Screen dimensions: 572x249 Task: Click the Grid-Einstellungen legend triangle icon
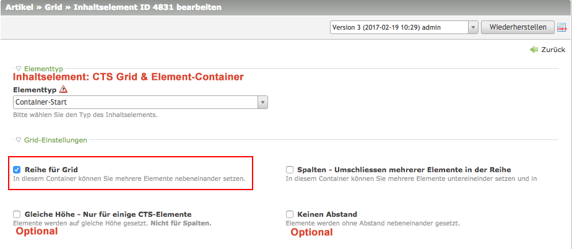(x=19, y=140)
